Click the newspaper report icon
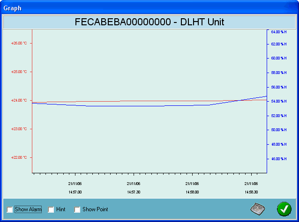The image size is (299, 222). 258,209
